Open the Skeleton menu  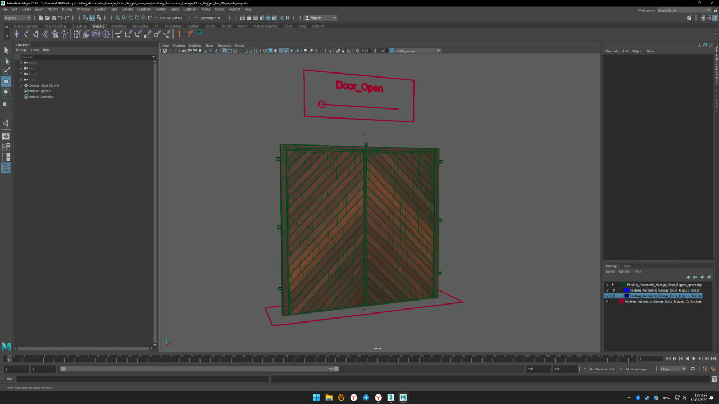[101, 10]
